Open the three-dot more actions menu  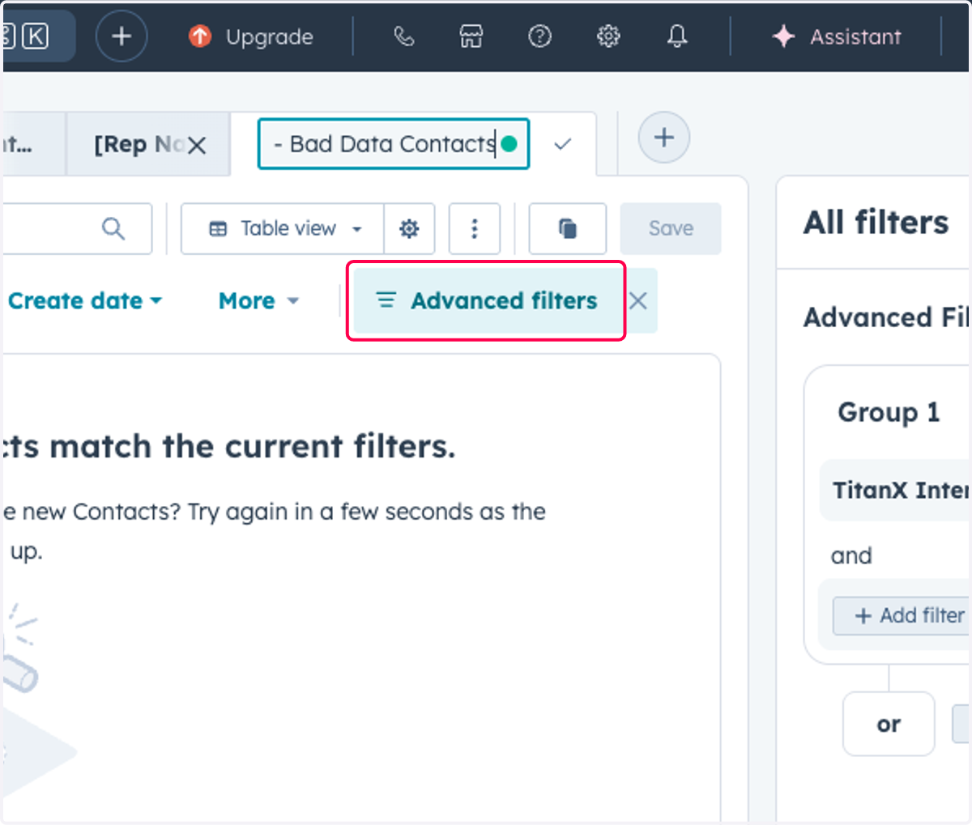475,229
